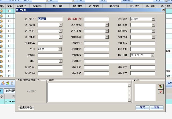Screen dimensions: 172x119
Task: Cancel with the 取消 button
Action: point(157,107)
